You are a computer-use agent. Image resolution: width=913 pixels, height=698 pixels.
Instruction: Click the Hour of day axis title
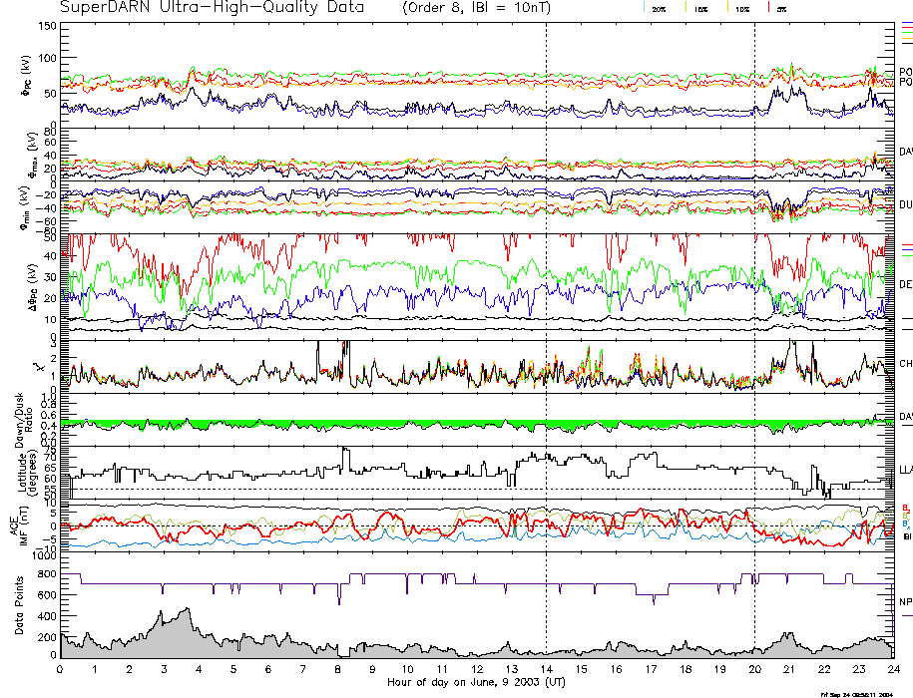477,682
